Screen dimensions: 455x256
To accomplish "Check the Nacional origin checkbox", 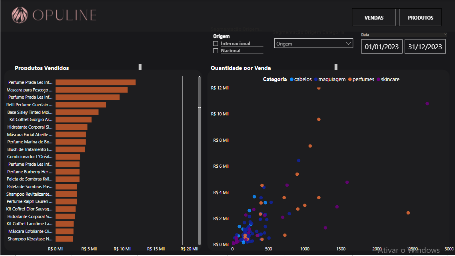I will [x=216, y=51].
